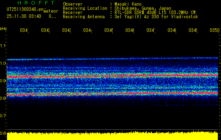This screenshot has height=140, width=221.
Task: Click the yellow noise level strip
Action: point(112,136)
